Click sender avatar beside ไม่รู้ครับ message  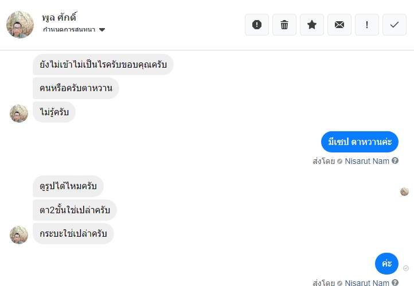point(19,113)
